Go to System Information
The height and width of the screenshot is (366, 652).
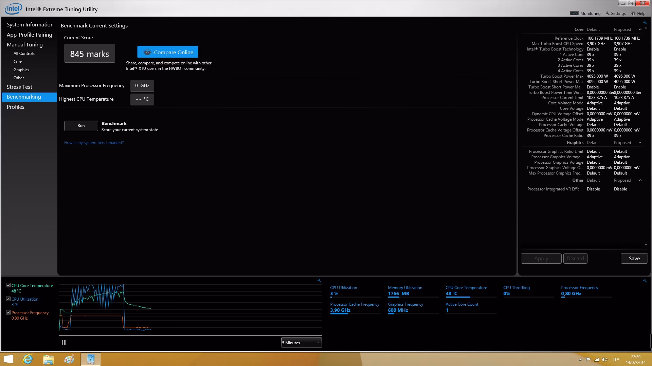tap(30, 24)
